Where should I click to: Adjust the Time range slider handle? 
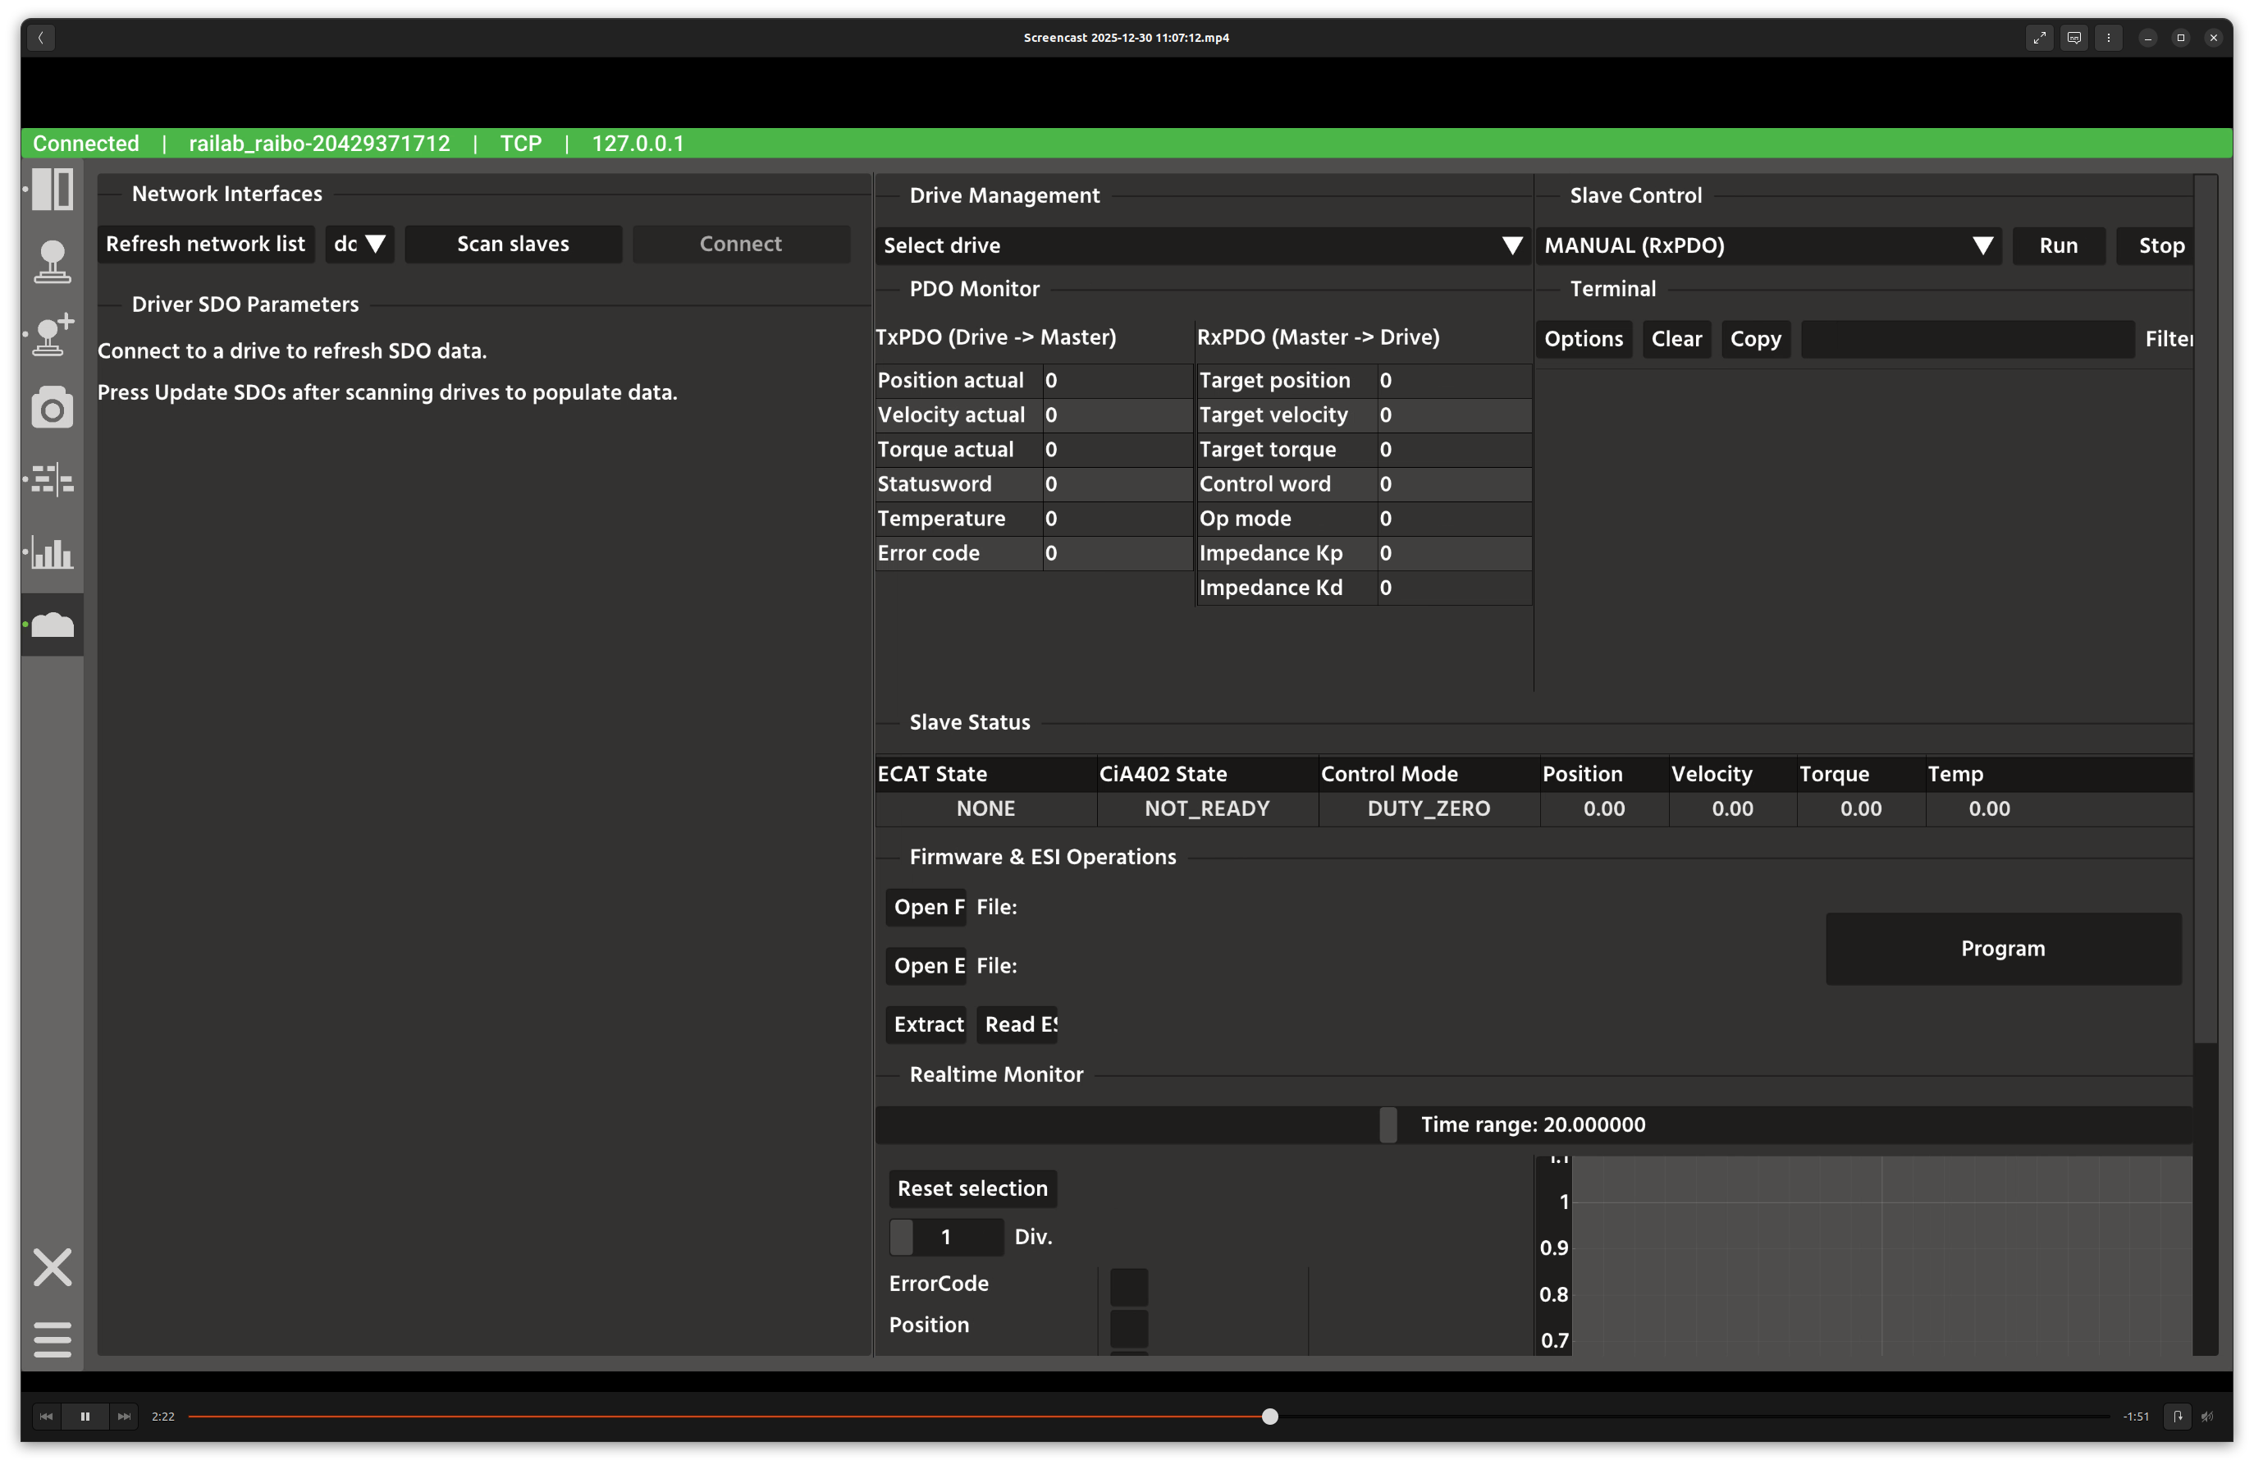tap(1388, 1125)
